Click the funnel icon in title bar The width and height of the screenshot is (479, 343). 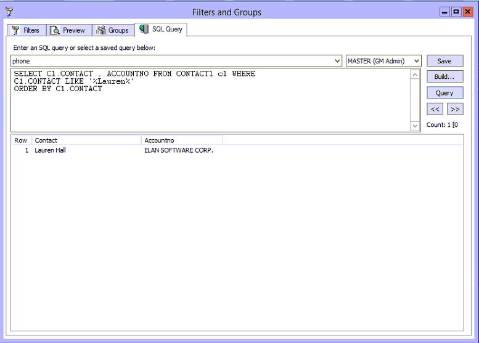tap(9, 12)
